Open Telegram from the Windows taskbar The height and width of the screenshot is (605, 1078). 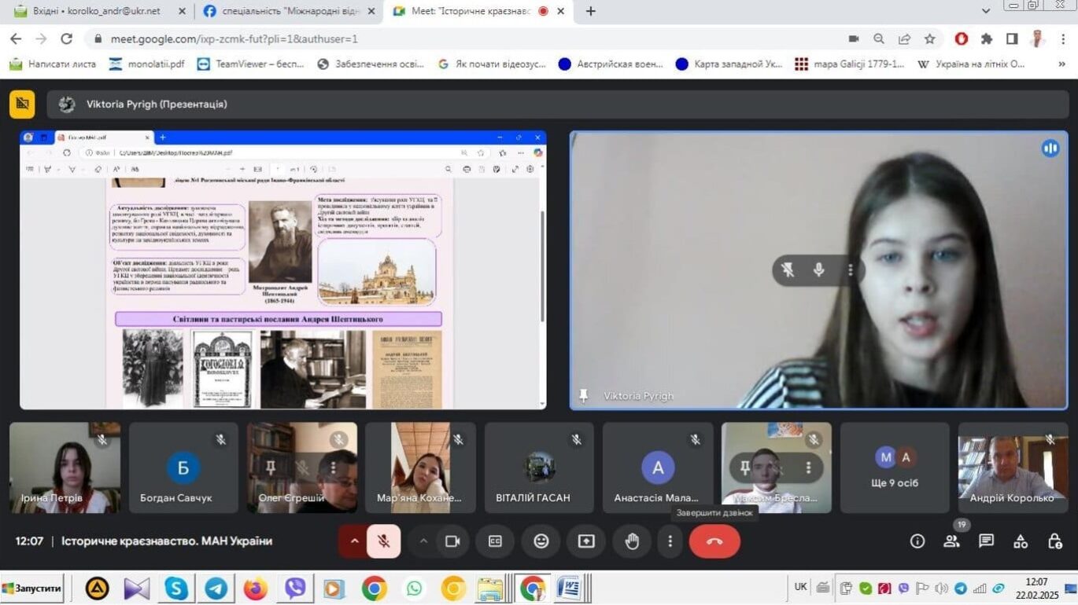(x=216, y=588)
